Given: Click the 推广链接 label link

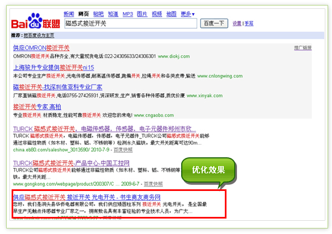Looking at the screenshot, I should point(303,47).
